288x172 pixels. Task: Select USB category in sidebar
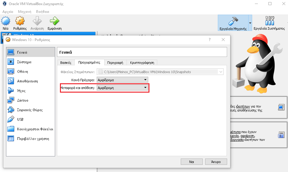(x=30, y=119)
